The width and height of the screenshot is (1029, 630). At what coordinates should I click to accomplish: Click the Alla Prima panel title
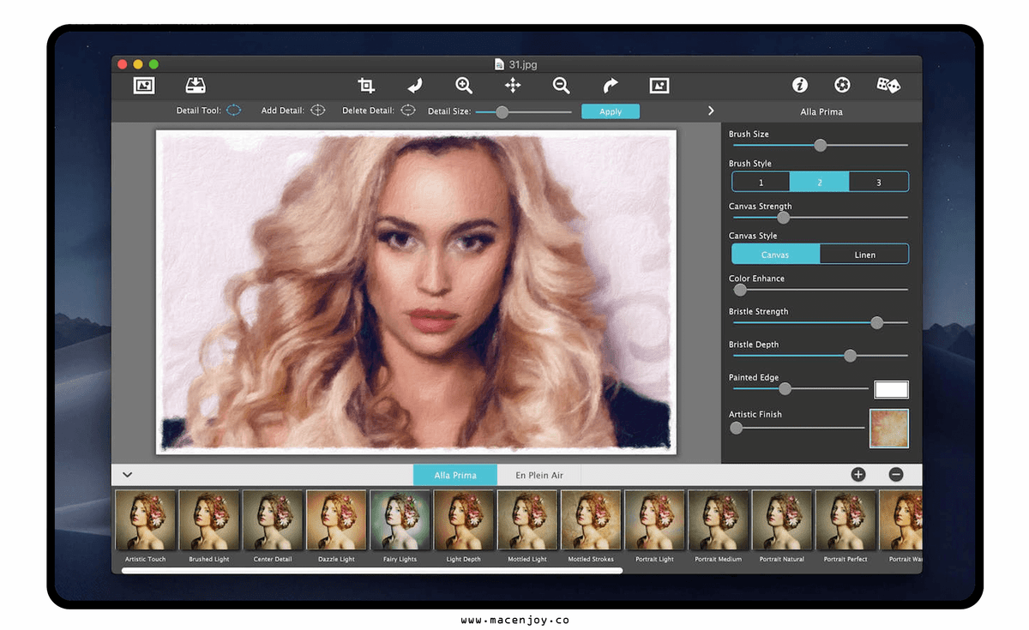[x=821, y=111]
